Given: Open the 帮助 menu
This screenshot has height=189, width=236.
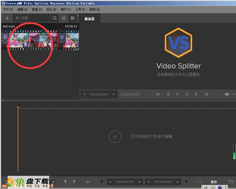Looking at the screenshot, I should tap(95, 9).
